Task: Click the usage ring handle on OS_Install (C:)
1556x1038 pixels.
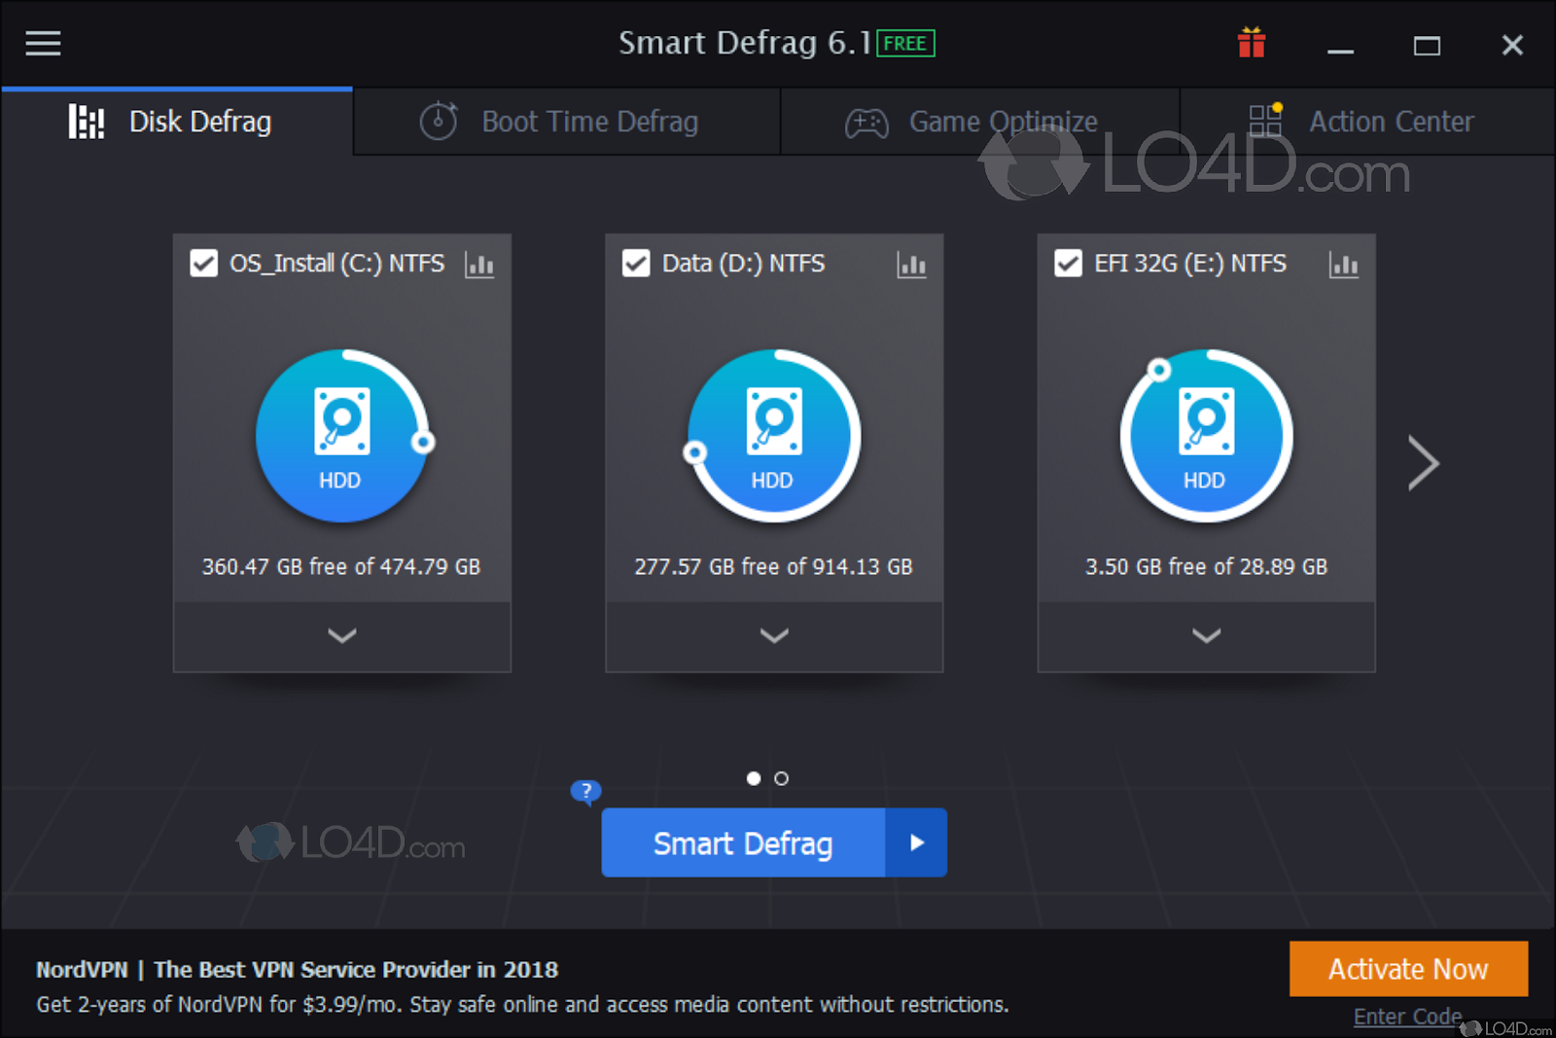Action: click(x=423, y=443)
